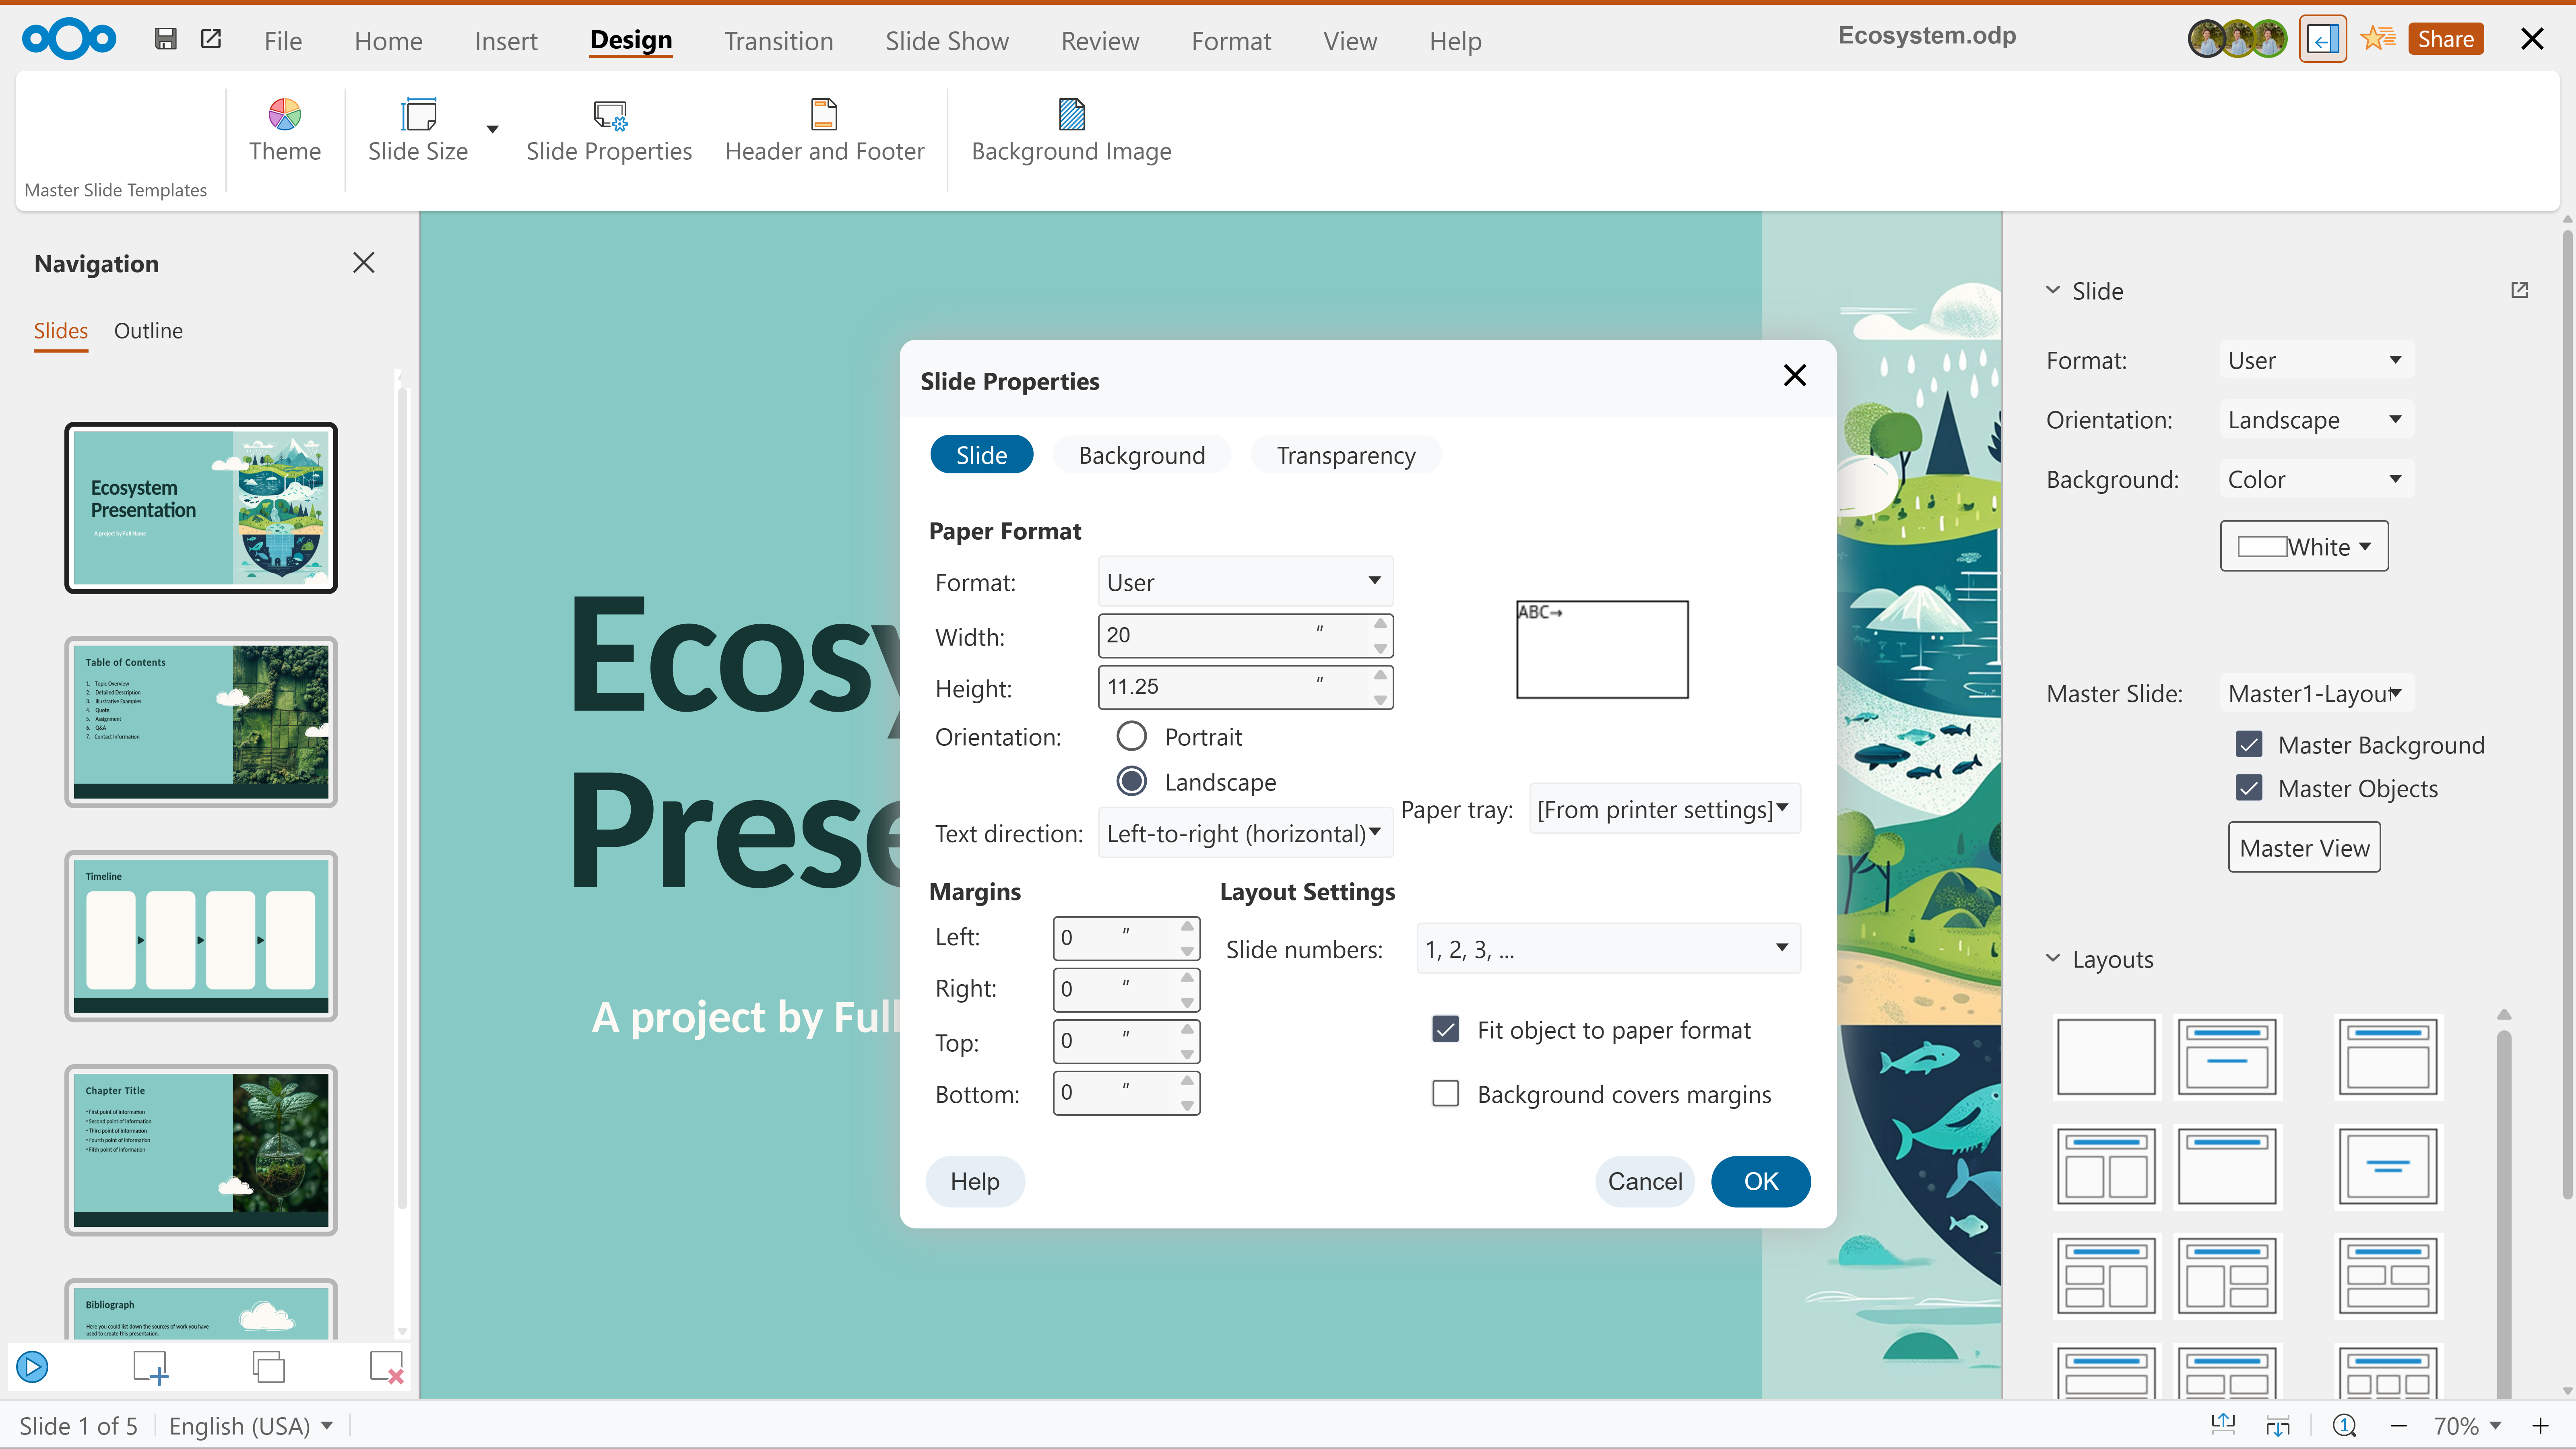Add a new slide using the bottom icon
This screenshot has height=1449, width=2576.
150,1366
